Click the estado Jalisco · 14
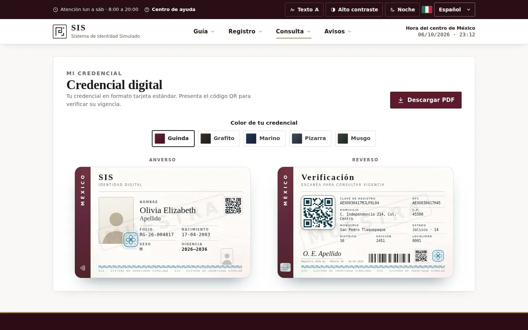The height and width of the screenshot is (330, 528). (425, 230)
